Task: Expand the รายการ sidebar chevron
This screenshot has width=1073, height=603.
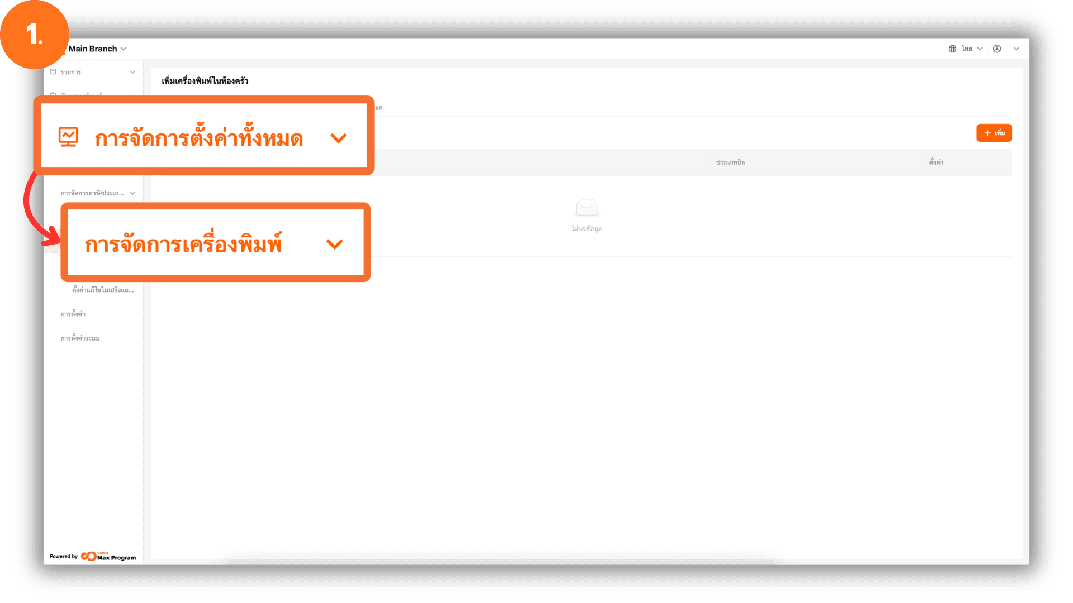Action: click(132, 72)
